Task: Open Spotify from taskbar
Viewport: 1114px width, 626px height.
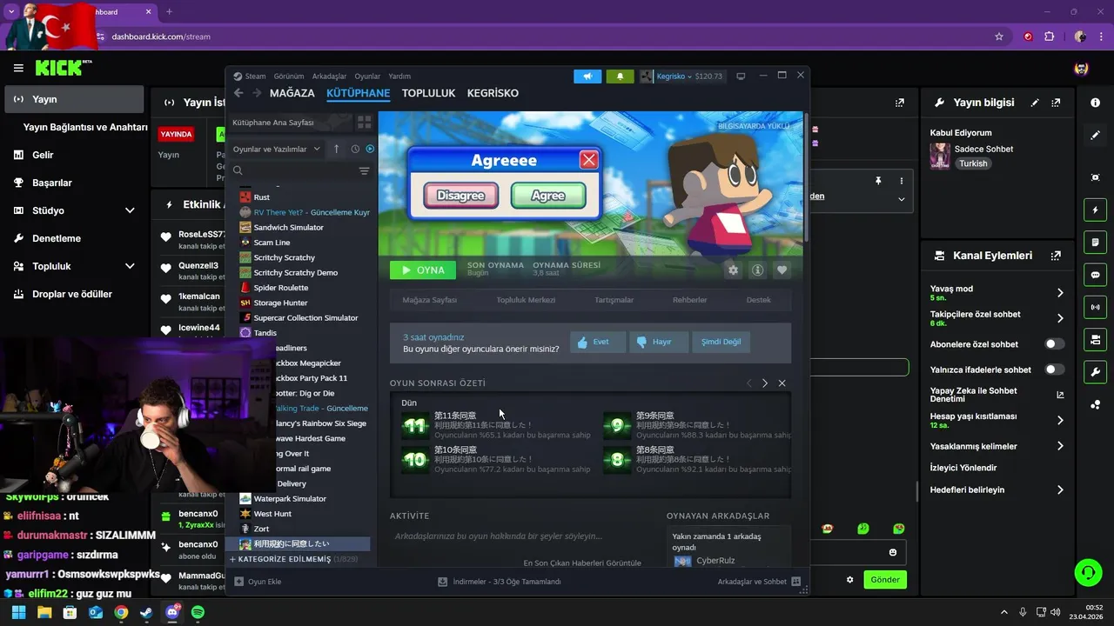Action: pyautogui.click(x=198, y=612)
